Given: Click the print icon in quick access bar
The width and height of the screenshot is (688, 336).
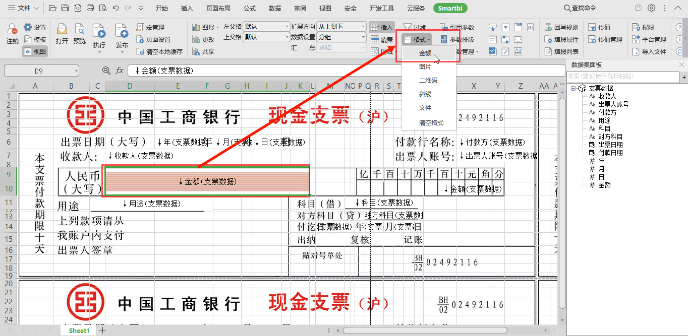Looking at the screenshot, I should coord(90,8).
